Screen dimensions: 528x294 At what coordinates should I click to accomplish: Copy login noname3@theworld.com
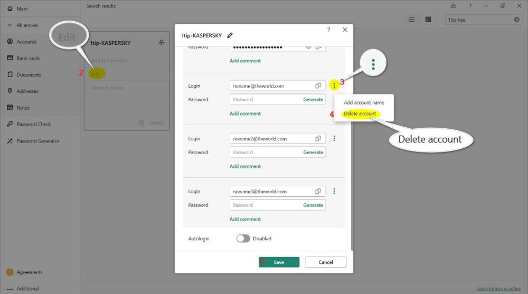tap(318, 191)
